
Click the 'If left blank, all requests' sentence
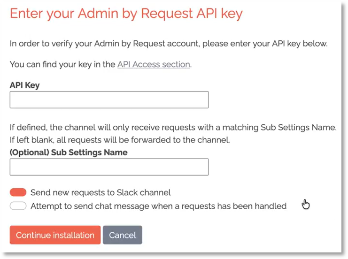click(x=120, y=140)
